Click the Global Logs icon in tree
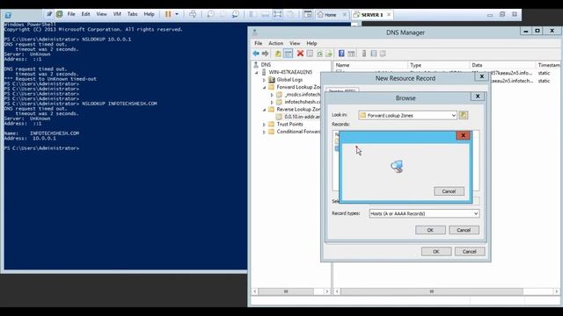 (x=272, y=80)
